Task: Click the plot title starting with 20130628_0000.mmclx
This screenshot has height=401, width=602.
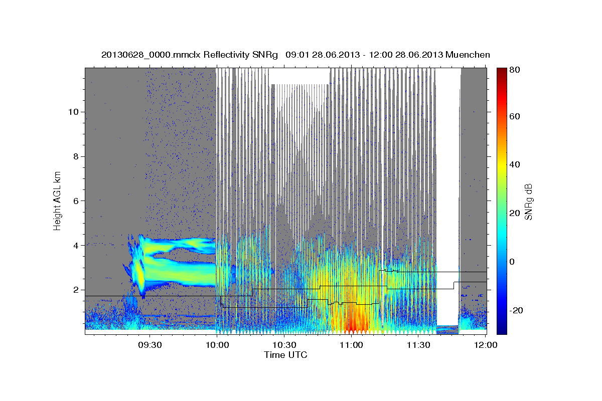Action: [295, 55]
